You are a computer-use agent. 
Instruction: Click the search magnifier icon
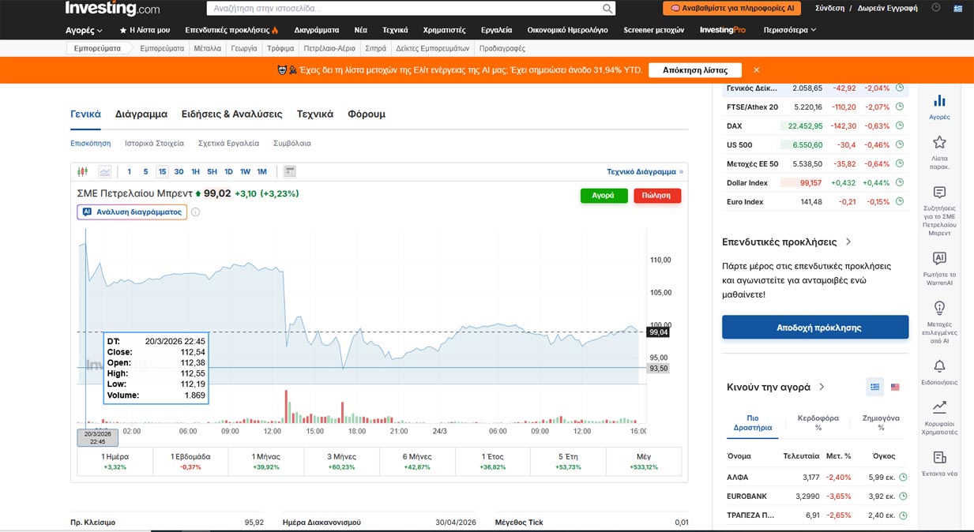click(607, 9)
